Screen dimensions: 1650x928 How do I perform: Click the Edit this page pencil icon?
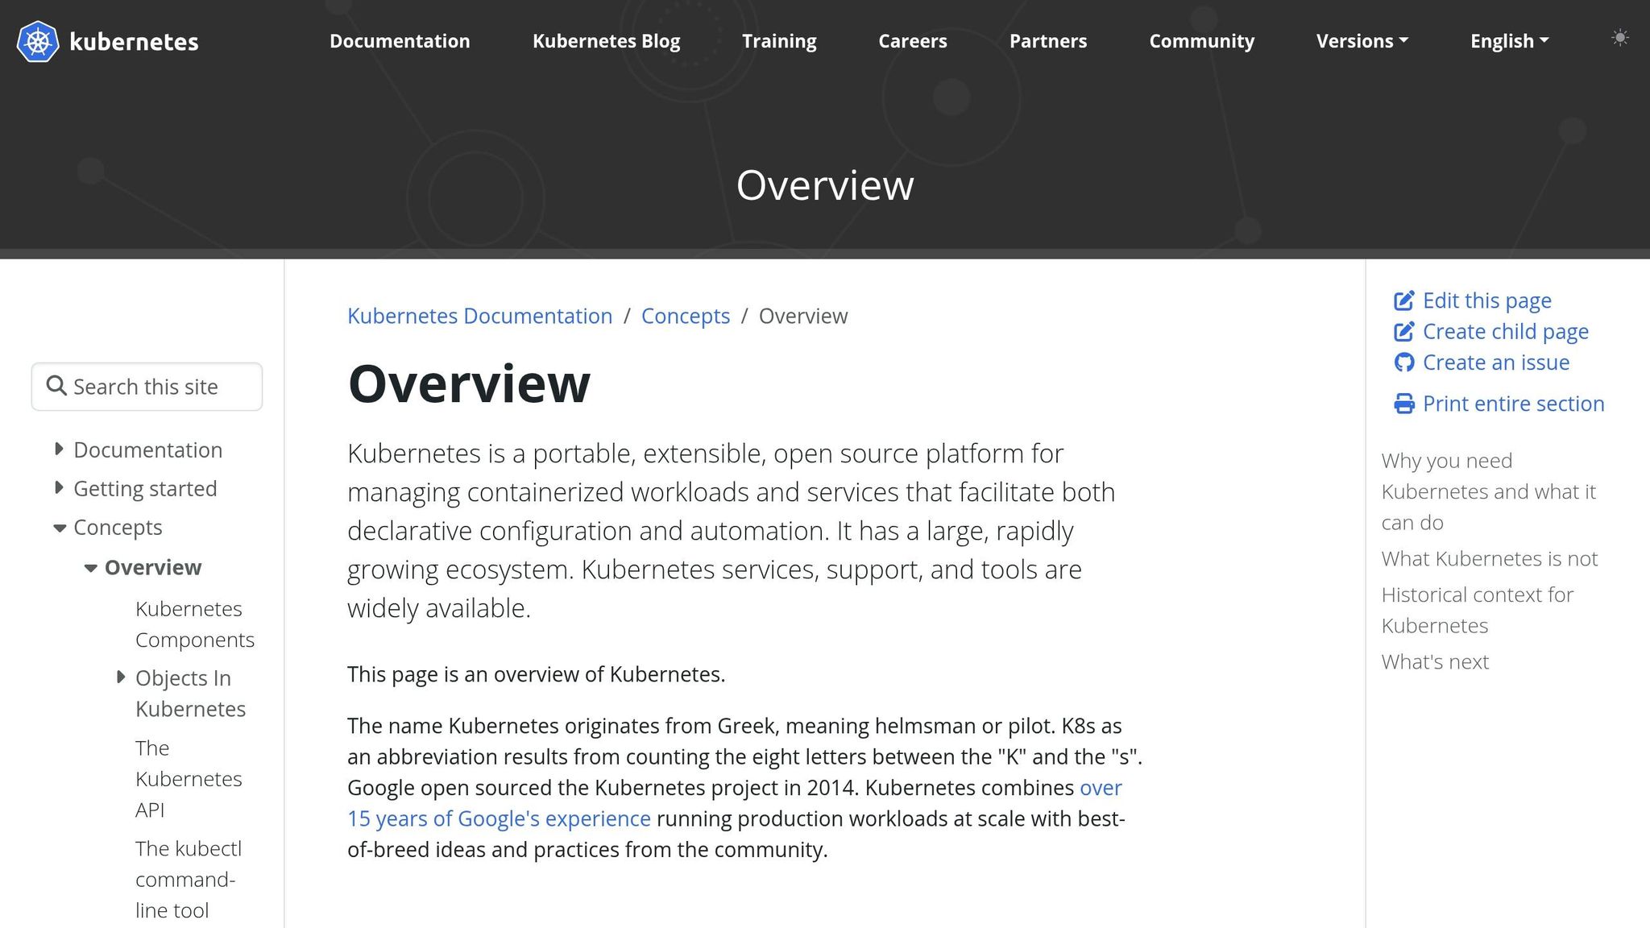(1403, 300)
